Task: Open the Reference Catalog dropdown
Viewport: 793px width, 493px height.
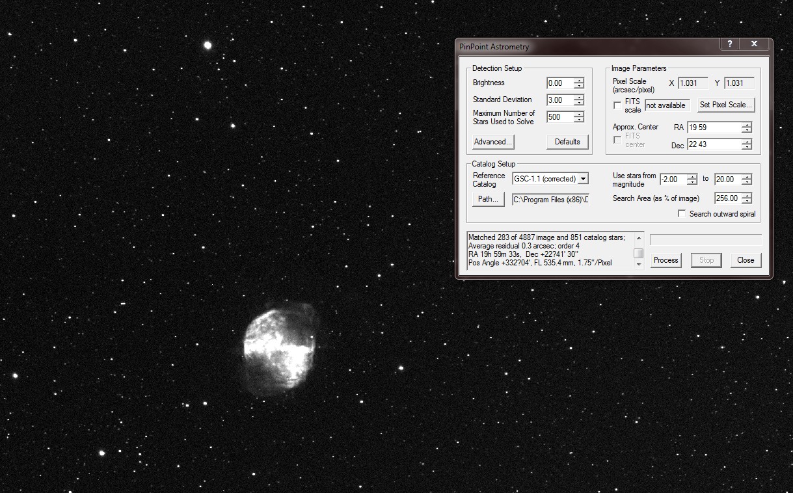Action: click(x=584, y=178)
